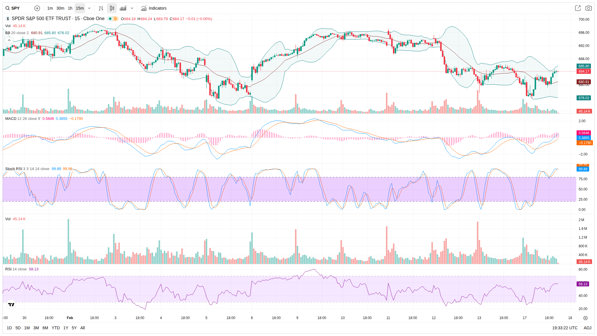
Task: Click the 684.17 current price label
Action: tap(584, 71)
